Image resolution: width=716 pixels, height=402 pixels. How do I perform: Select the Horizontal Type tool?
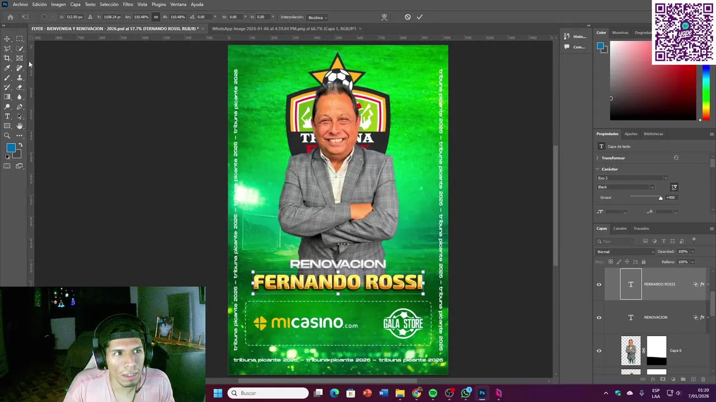[7, 116]
